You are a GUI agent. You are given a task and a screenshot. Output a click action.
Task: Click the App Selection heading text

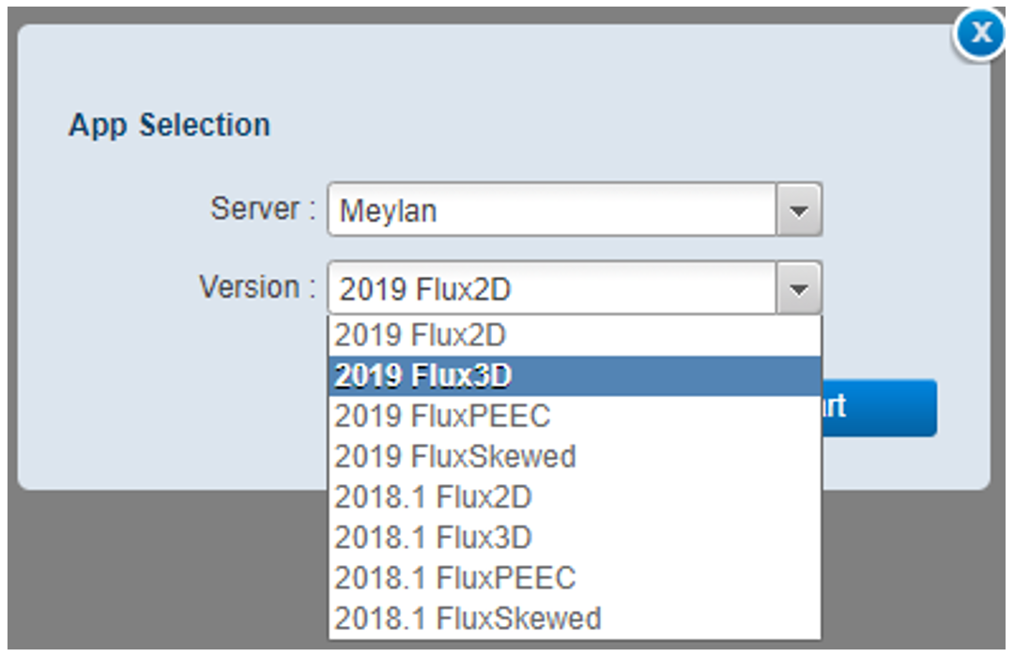pyautogui.click(x=169, y=125)
